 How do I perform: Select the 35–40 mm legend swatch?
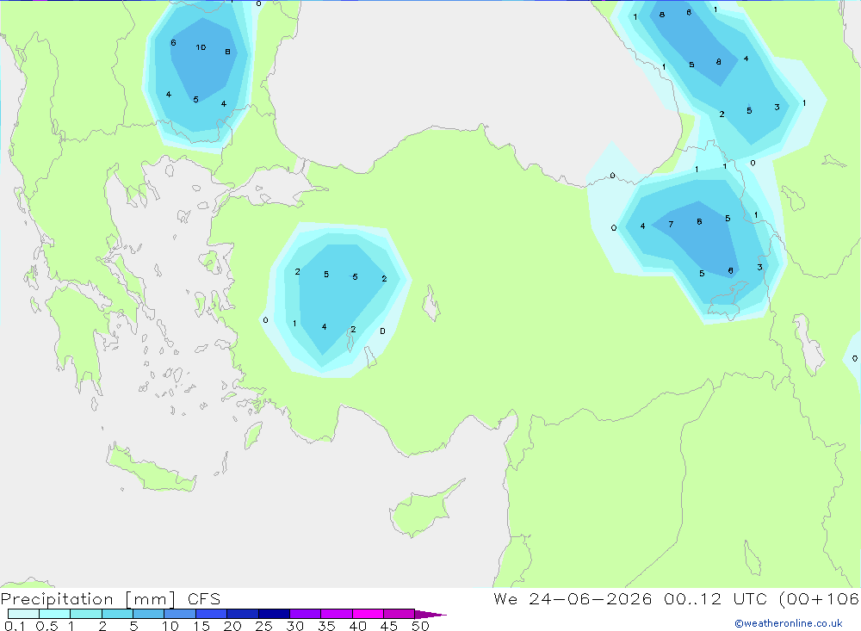[337, 614]
